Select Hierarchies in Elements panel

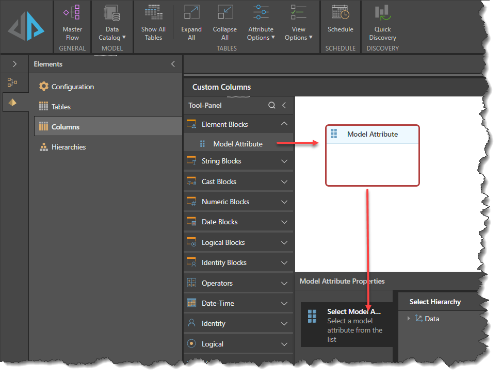(x=69, y=147)
